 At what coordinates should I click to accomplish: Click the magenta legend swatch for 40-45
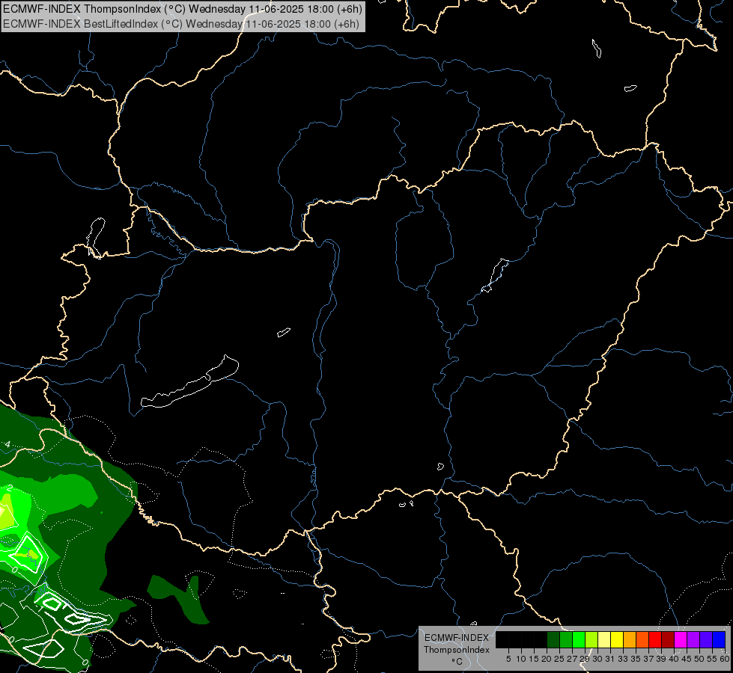point(681,639)
